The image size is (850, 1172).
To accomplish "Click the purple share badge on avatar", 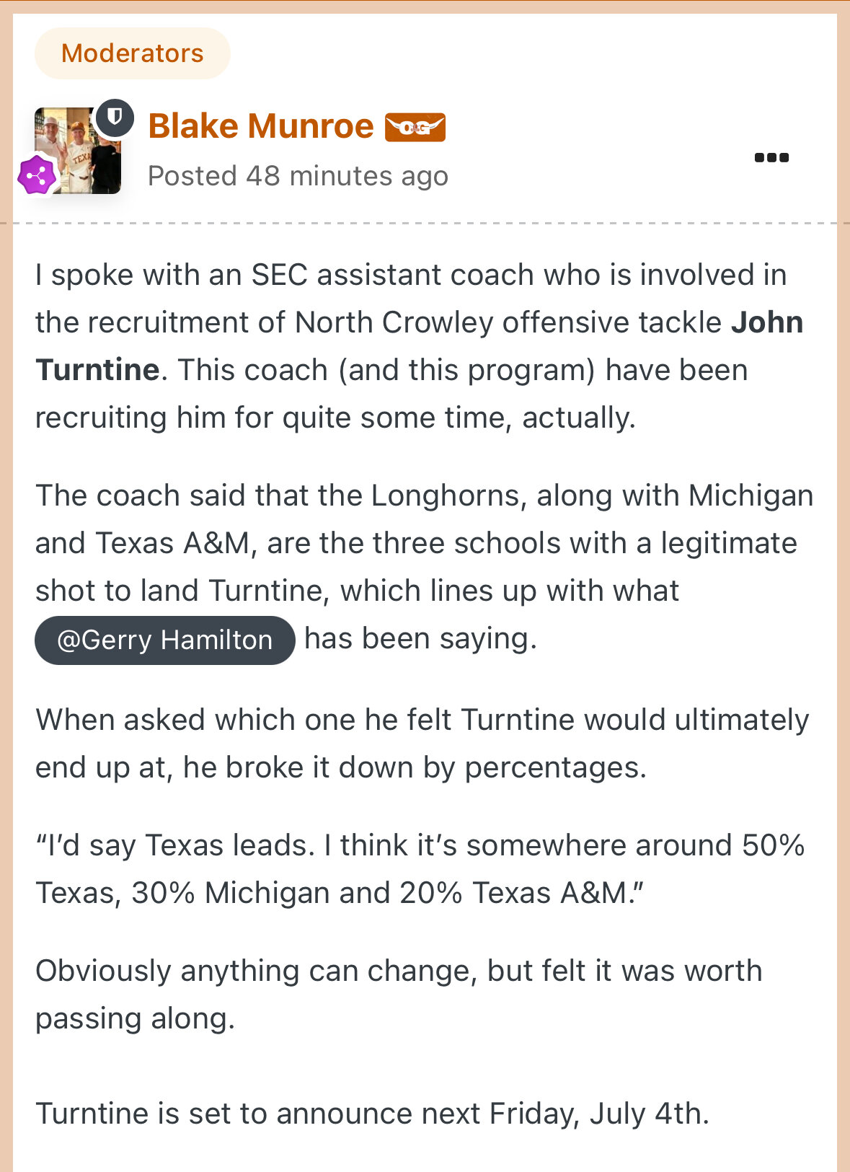I will 37,175.
